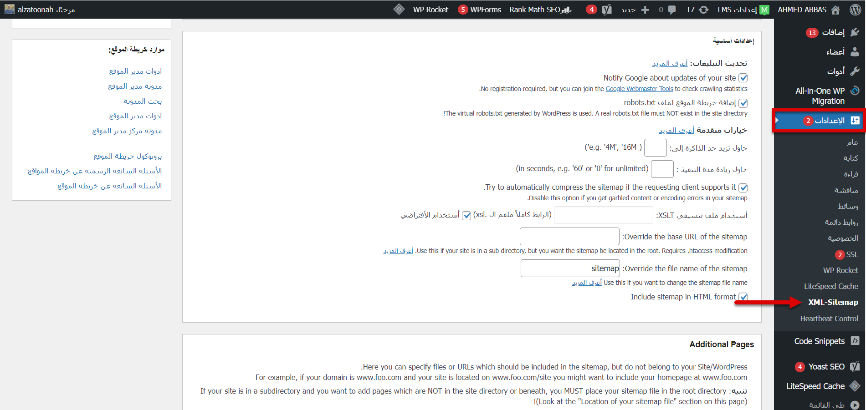Open the blog search resource link
This screenshot has height=410, width=866.
pos(143,101)
